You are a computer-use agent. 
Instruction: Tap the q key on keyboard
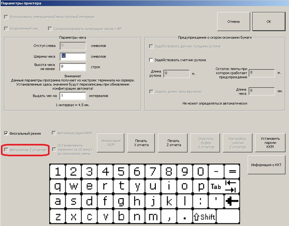coord(57,186)
